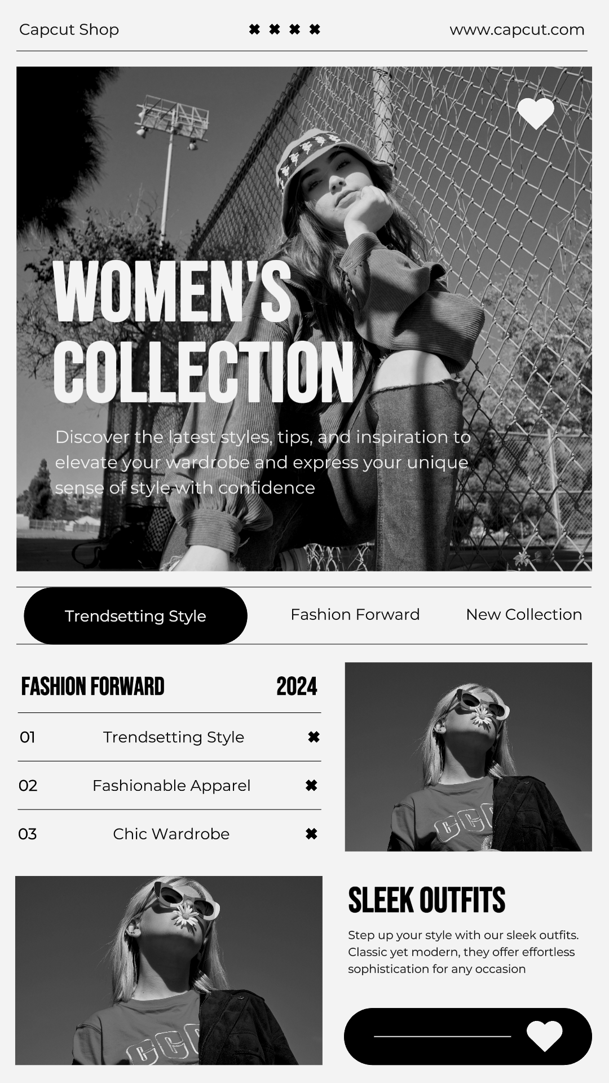Switch to the Fashion Forward tab
Viewport: 609px width, 1083px height.
coord(355,614)
